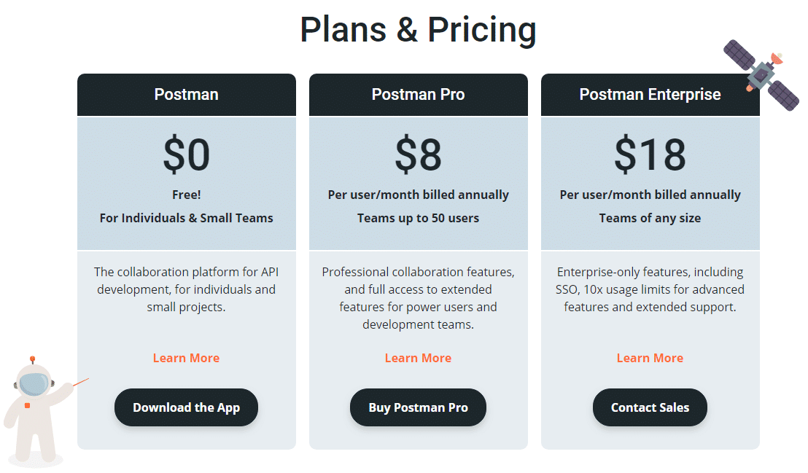Open Learn More for Postman Pro

point(418,358)
